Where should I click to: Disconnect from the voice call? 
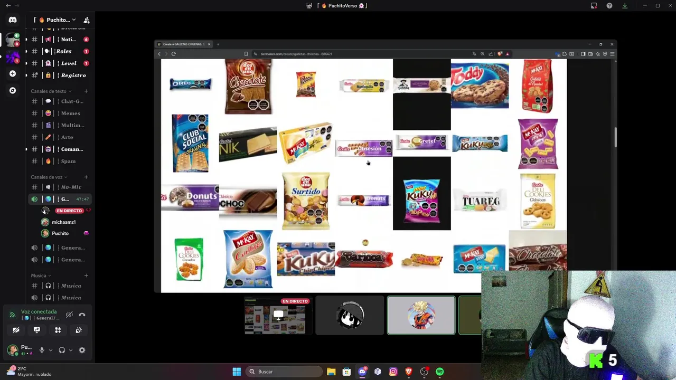pyautogui.click(x=82, y=315)
